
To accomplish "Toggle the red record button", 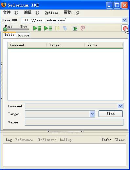I will (125, 28).
